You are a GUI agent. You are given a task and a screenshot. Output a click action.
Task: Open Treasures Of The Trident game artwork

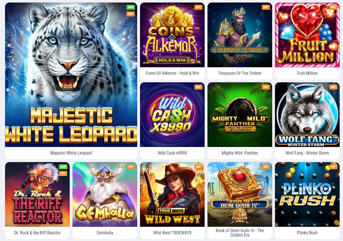click(x=240, y=35)
